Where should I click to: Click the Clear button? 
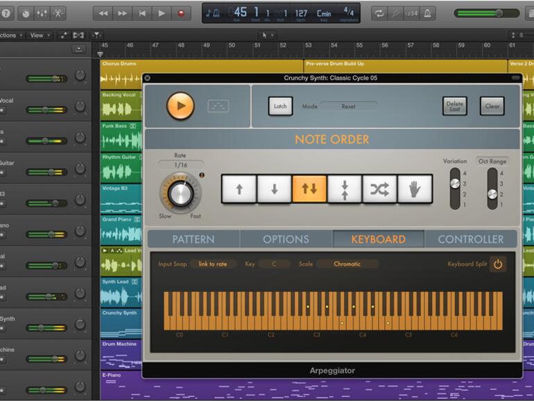[492, 106]
